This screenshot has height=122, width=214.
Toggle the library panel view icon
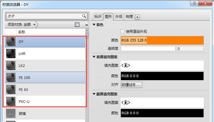point(77,25)
